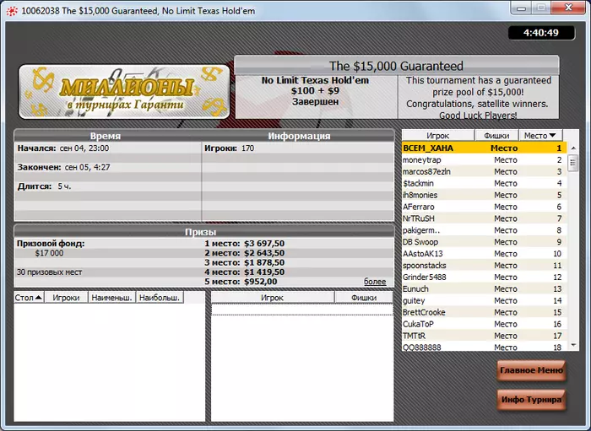This screenshot has width=591, height=431.
Task: Select player AFerraro row
Action: (x=485, y=207)
